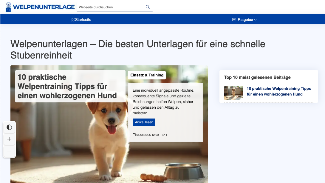The width and height of the screenshot is (325, 183).
Task: Toggle high contrast mode
Action: click(x=9, y=127)
